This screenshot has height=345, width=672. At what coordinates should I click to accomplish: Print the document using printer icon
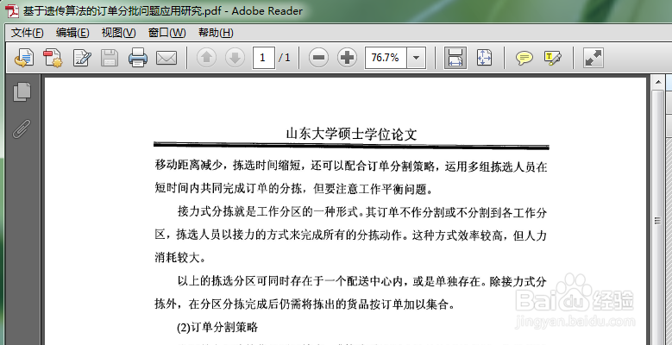[x=137, y=58]
